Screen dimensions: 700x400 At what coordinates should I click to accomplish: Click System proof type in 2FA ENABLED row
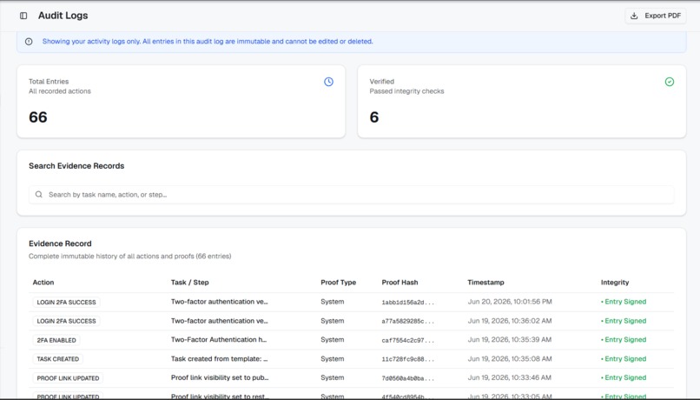332,340
